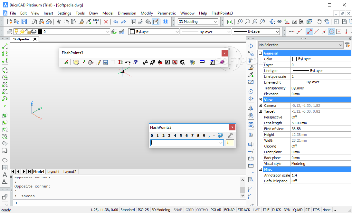Switch to the Layout1 tab
Screen dimensions: 352x213
[53, 172]
